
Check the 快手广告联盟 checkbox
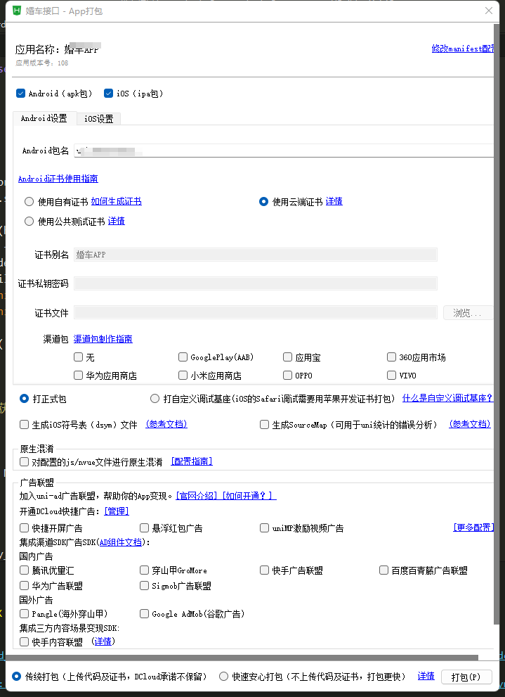[x=265, y=570]
